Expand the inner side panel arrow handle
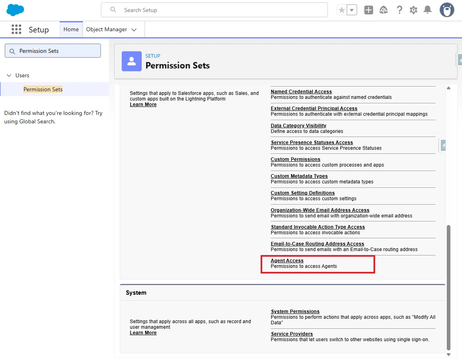This screenshot has height=358, width=462. [442, 145]
